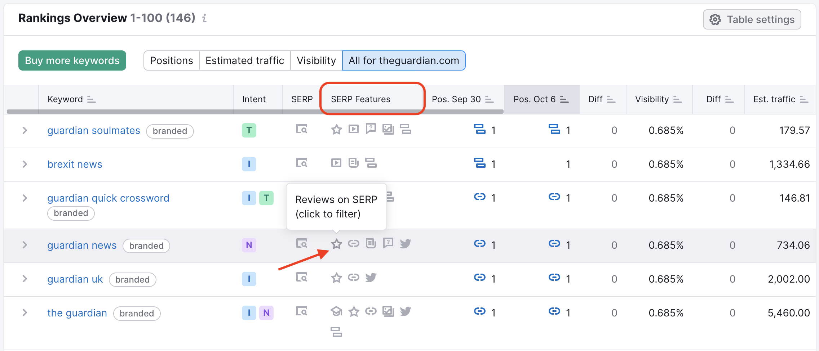Expand the guardian news row
This screenshot has width=819, height=351.
click(25, 245)
